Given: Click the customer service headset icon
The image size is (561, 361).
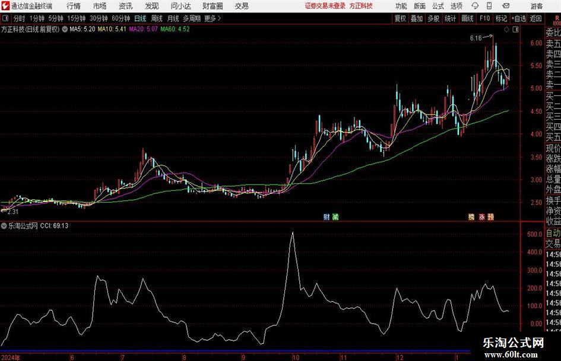Looking at the screenshot, I should [x=475, y=6].
